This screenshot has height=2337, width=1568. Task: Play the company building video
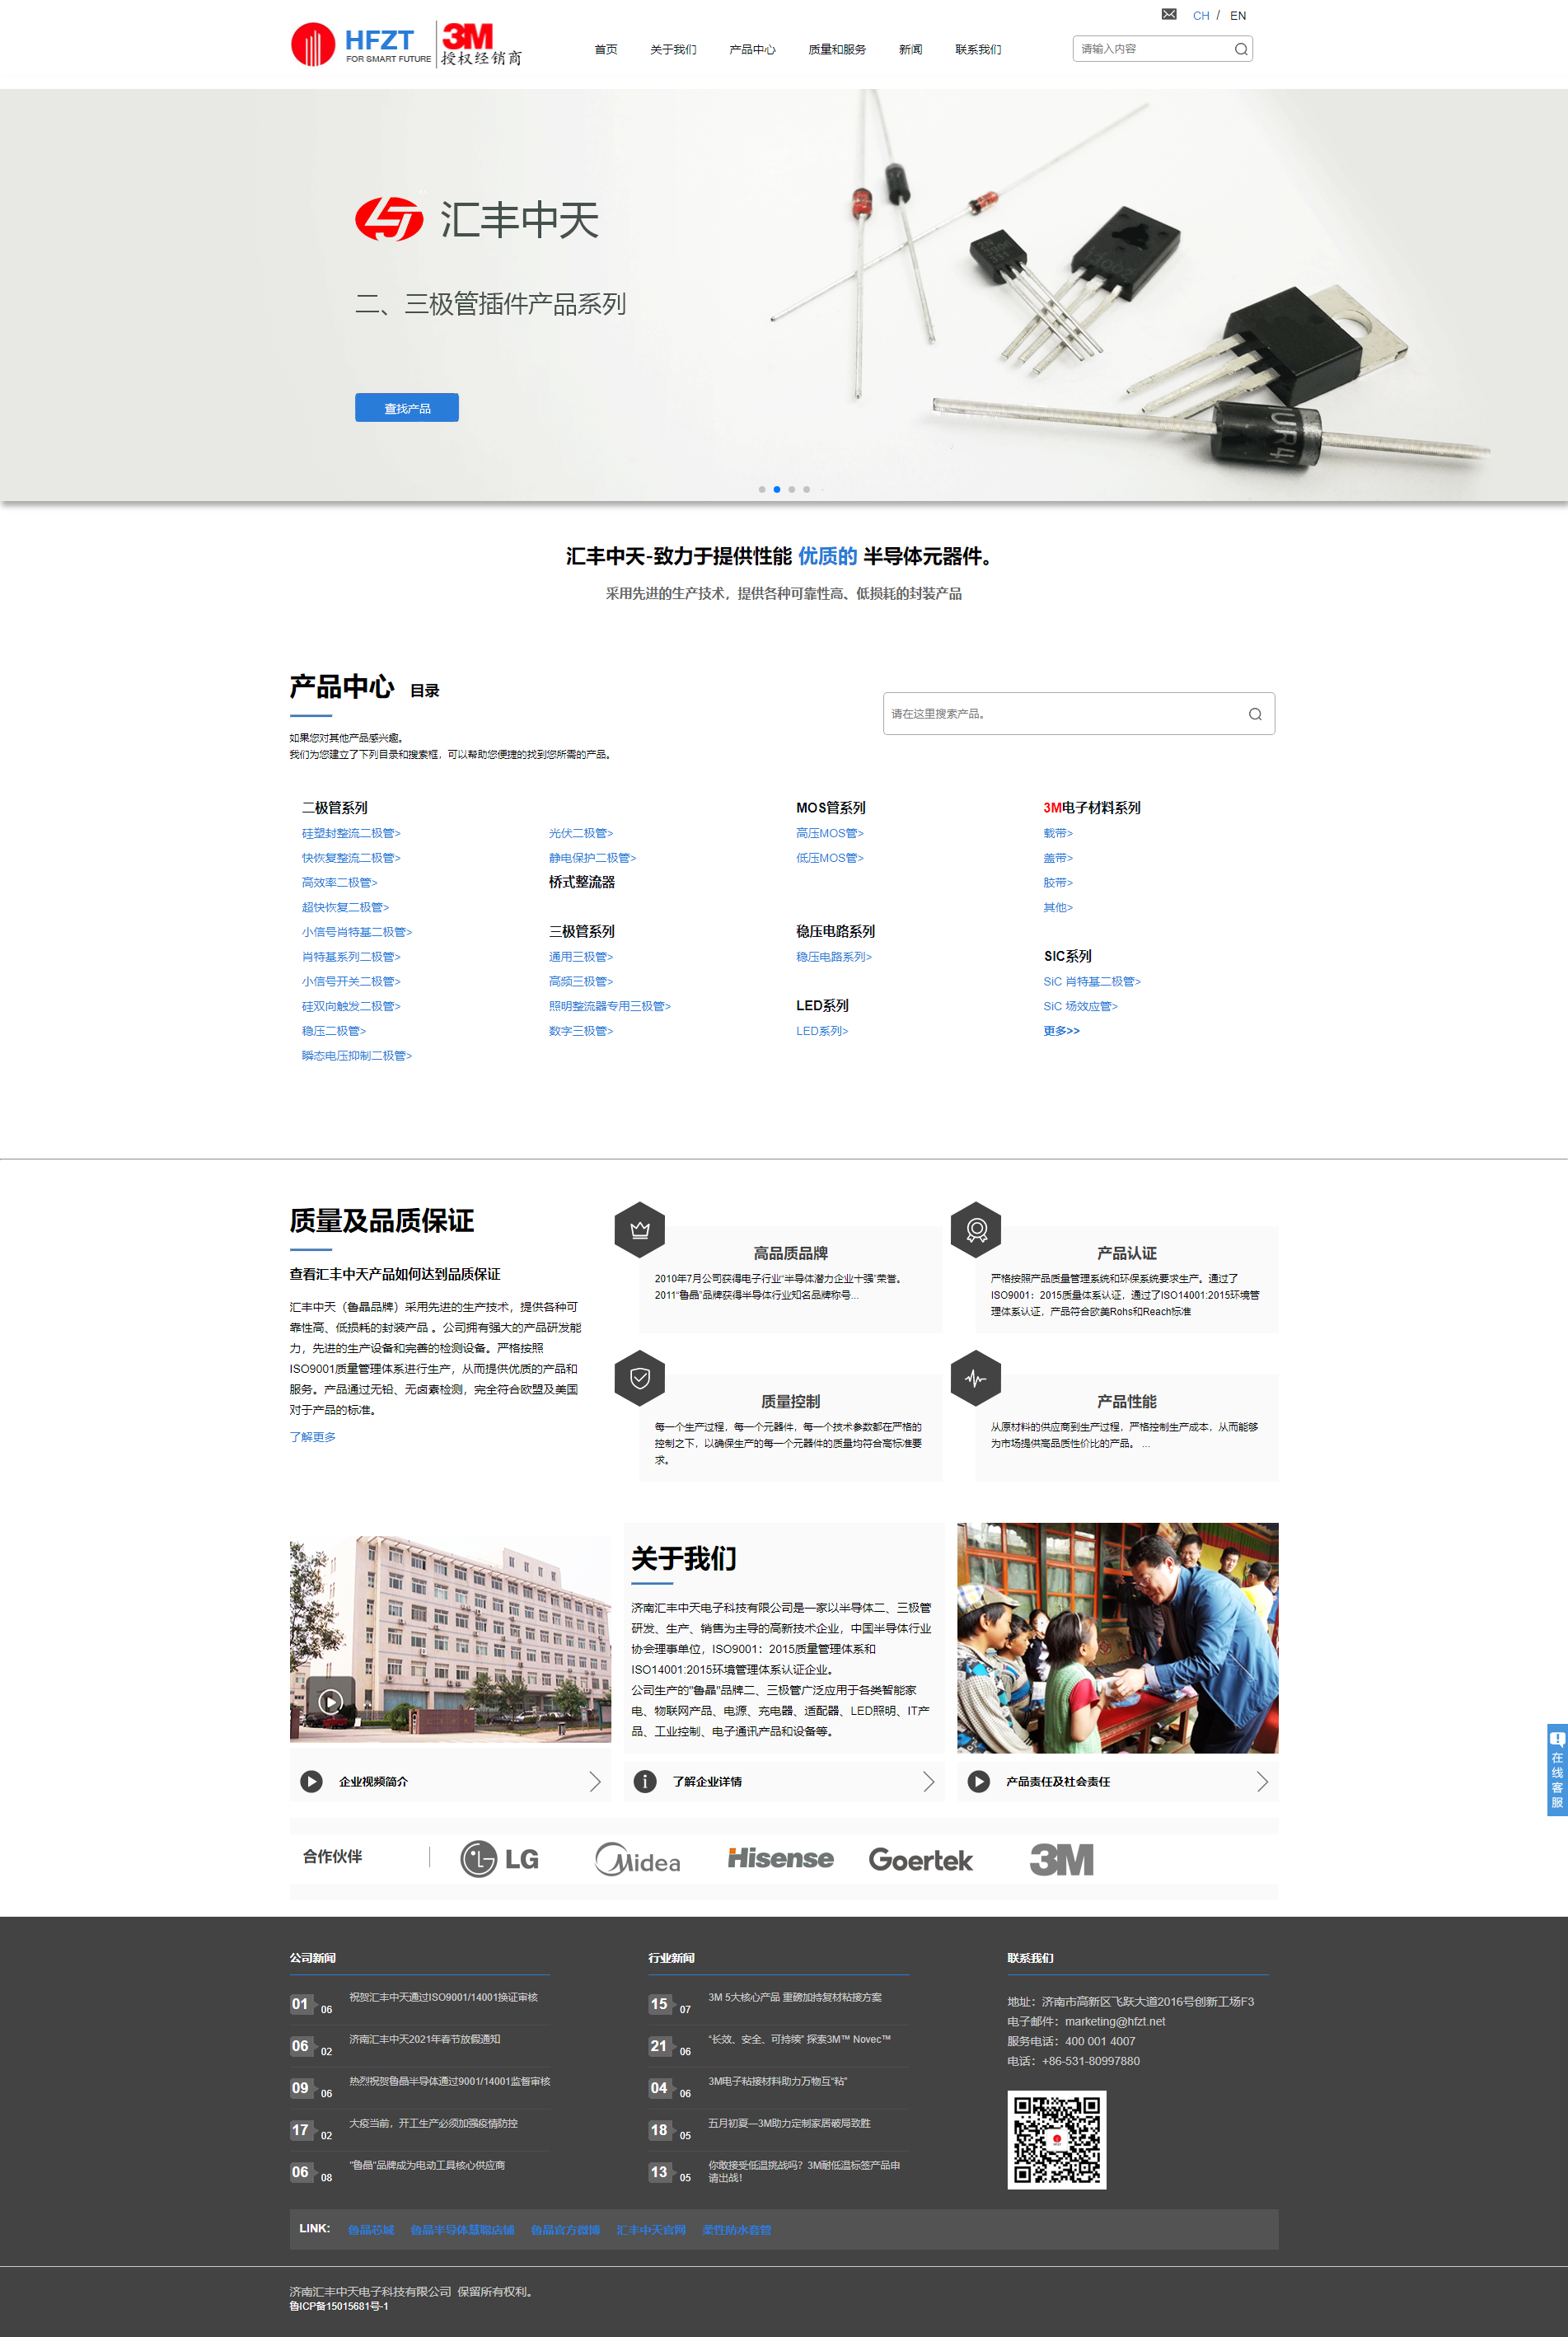tap(331, 1701)
